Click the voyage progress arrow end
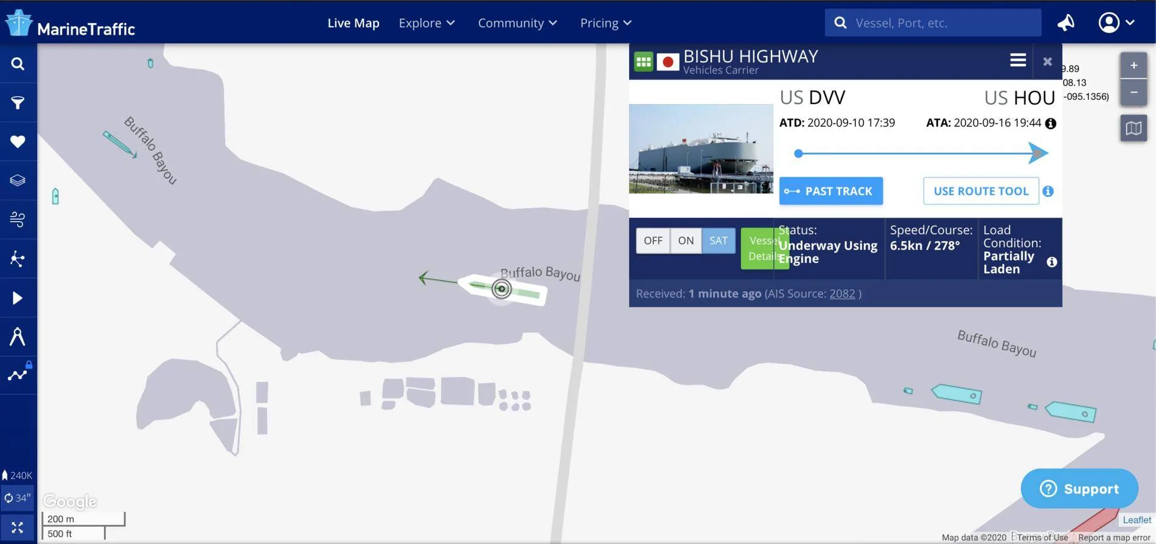Image resolution: width=1156 pixels, height=544 pixels. point(1039,153)
